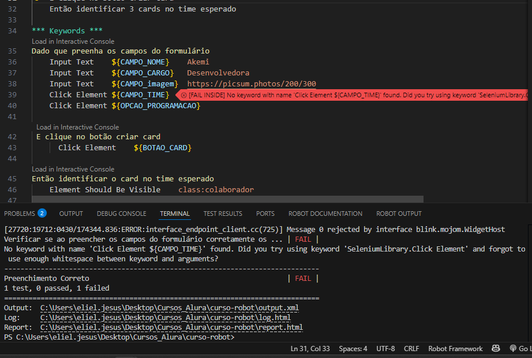Click the Problems count badge showing 2
Viewport: 532px width, 358px height.
click(42, 213)
